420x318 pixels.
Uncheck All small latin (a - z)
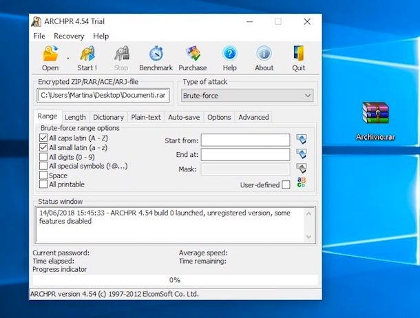coord(43,147)
